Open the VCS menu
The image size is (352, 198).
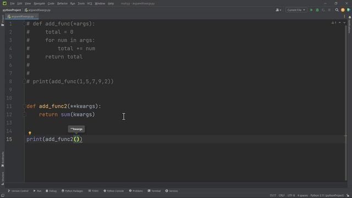[90, 4]
